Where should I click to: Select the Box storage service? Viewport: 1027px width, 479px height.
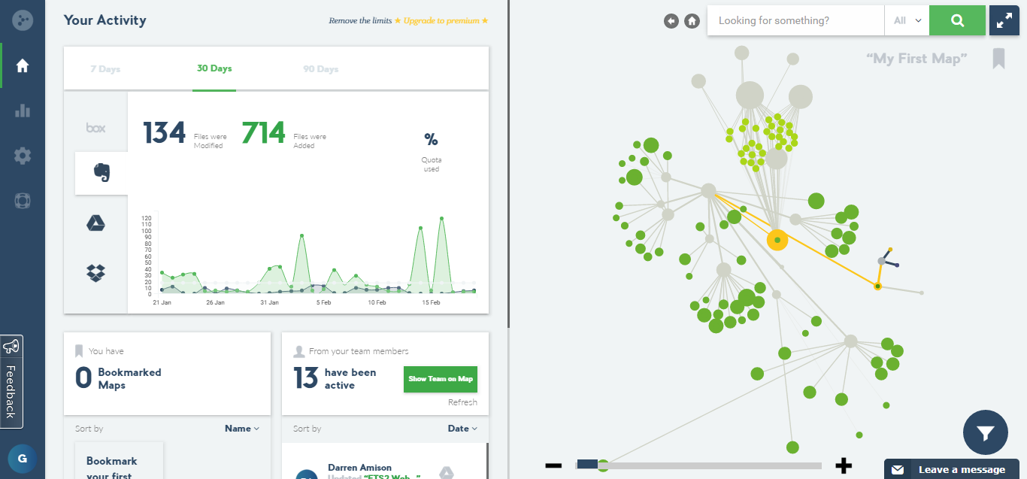tap(95, 128)
